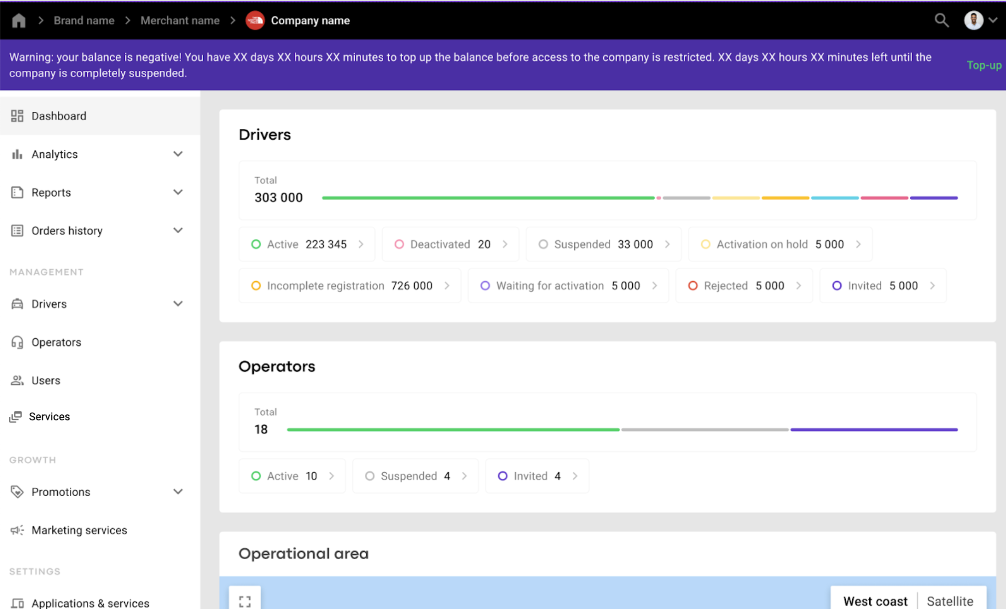Click the Dashboard grid icon
This screenshot has height=609, width=1006.
point(17,116)
